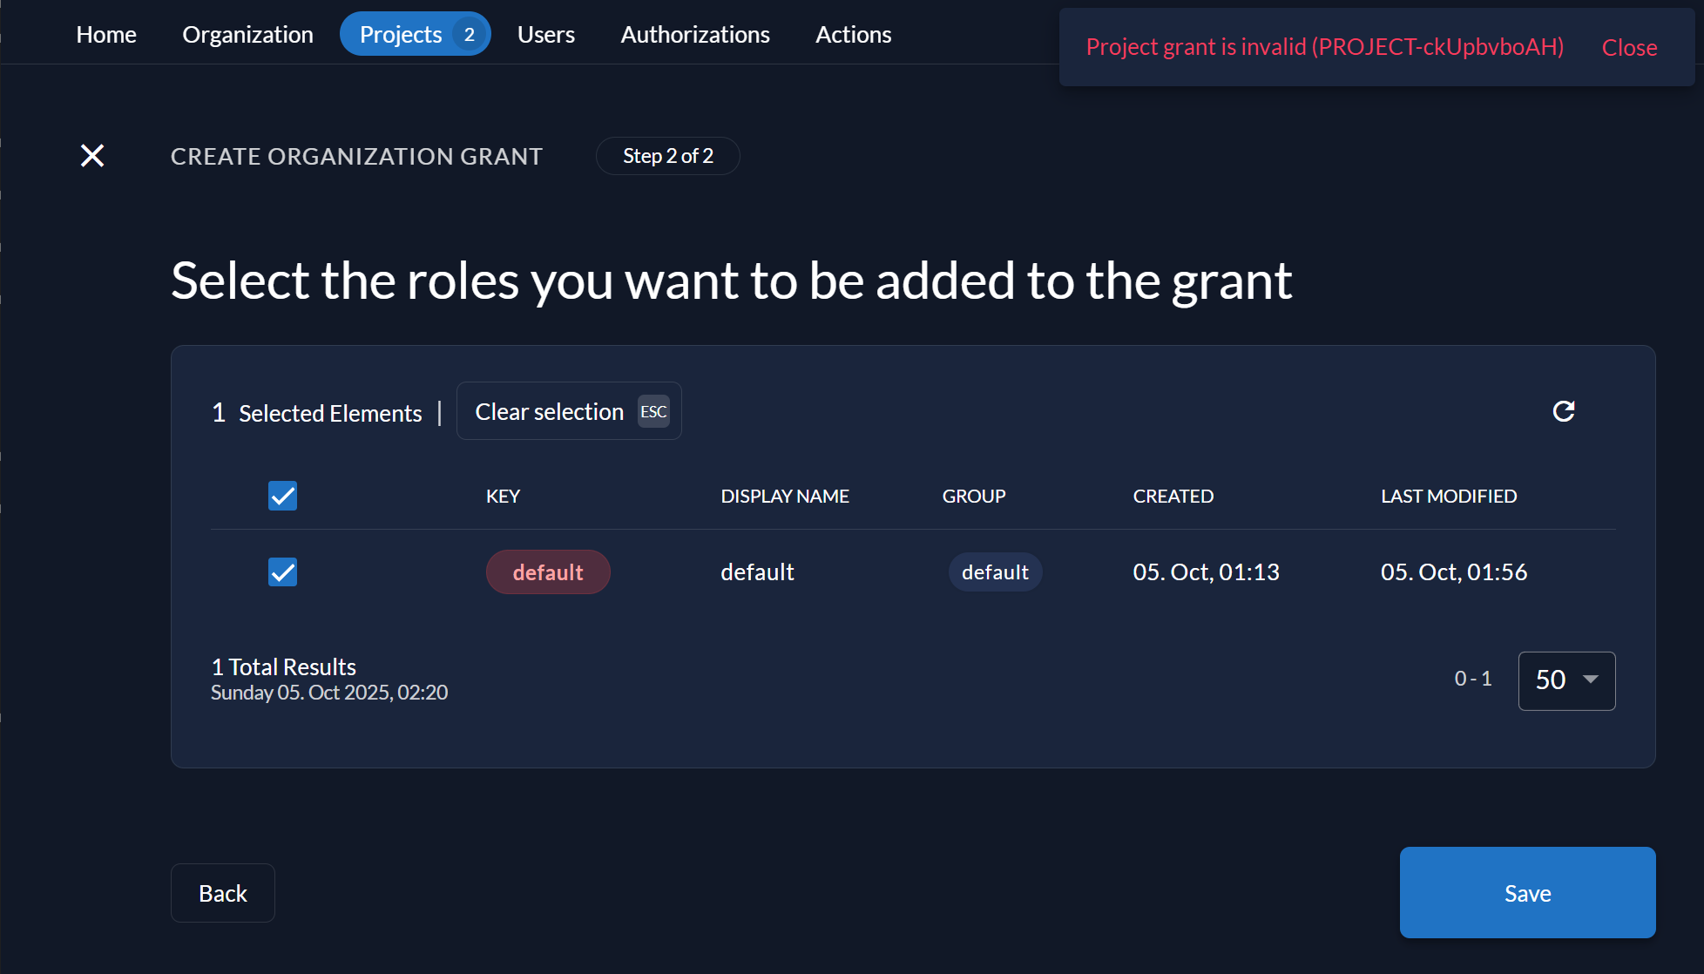1704x974 pixels.
Task: Navigate to the Actions tab
Action: 853,35
